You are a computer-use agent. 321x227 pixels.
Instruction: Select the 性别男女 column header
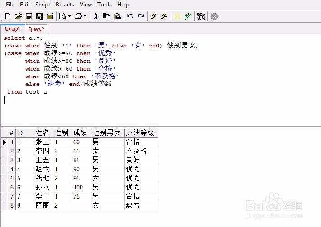pyautogui.click(x=107, y=133)
